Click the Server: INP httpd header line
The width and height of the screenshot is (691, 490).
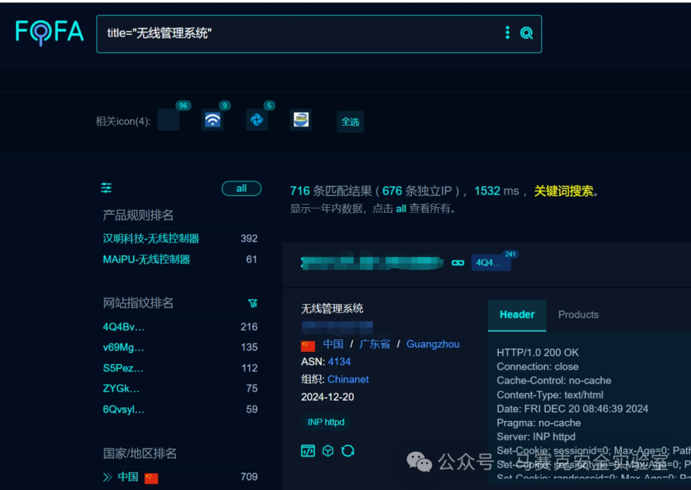point(536,437)
